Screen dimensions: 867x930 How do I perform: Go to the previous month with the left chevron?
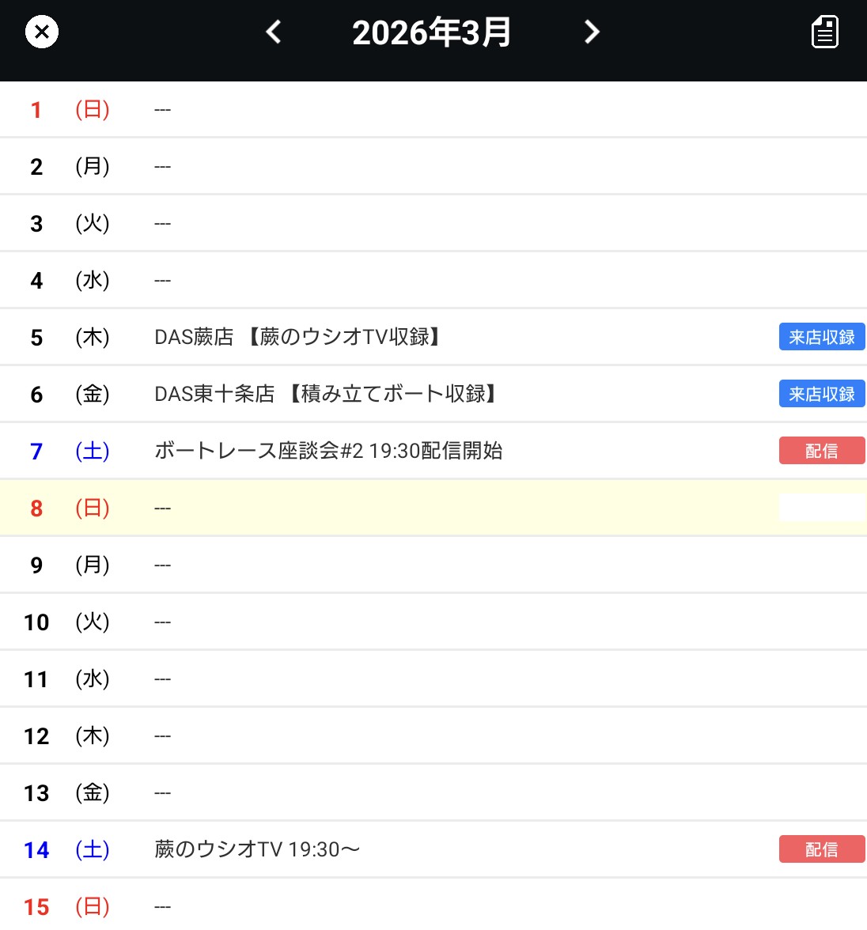click(273, 32)
